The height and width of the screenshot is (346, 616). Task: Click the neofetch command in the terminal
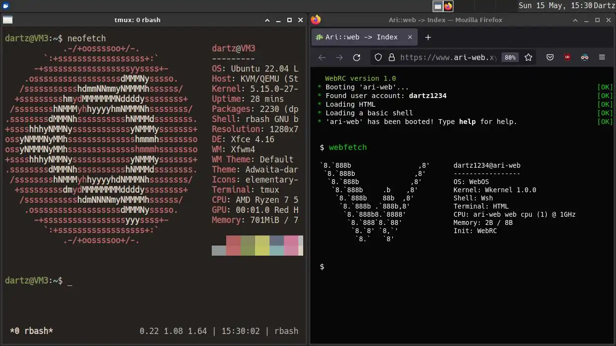pyautogui.click(x=87, y=38)
